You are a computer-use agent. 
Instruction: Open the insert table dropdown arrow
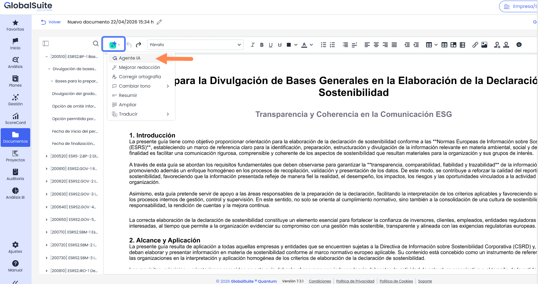click(x=436, y=45)
